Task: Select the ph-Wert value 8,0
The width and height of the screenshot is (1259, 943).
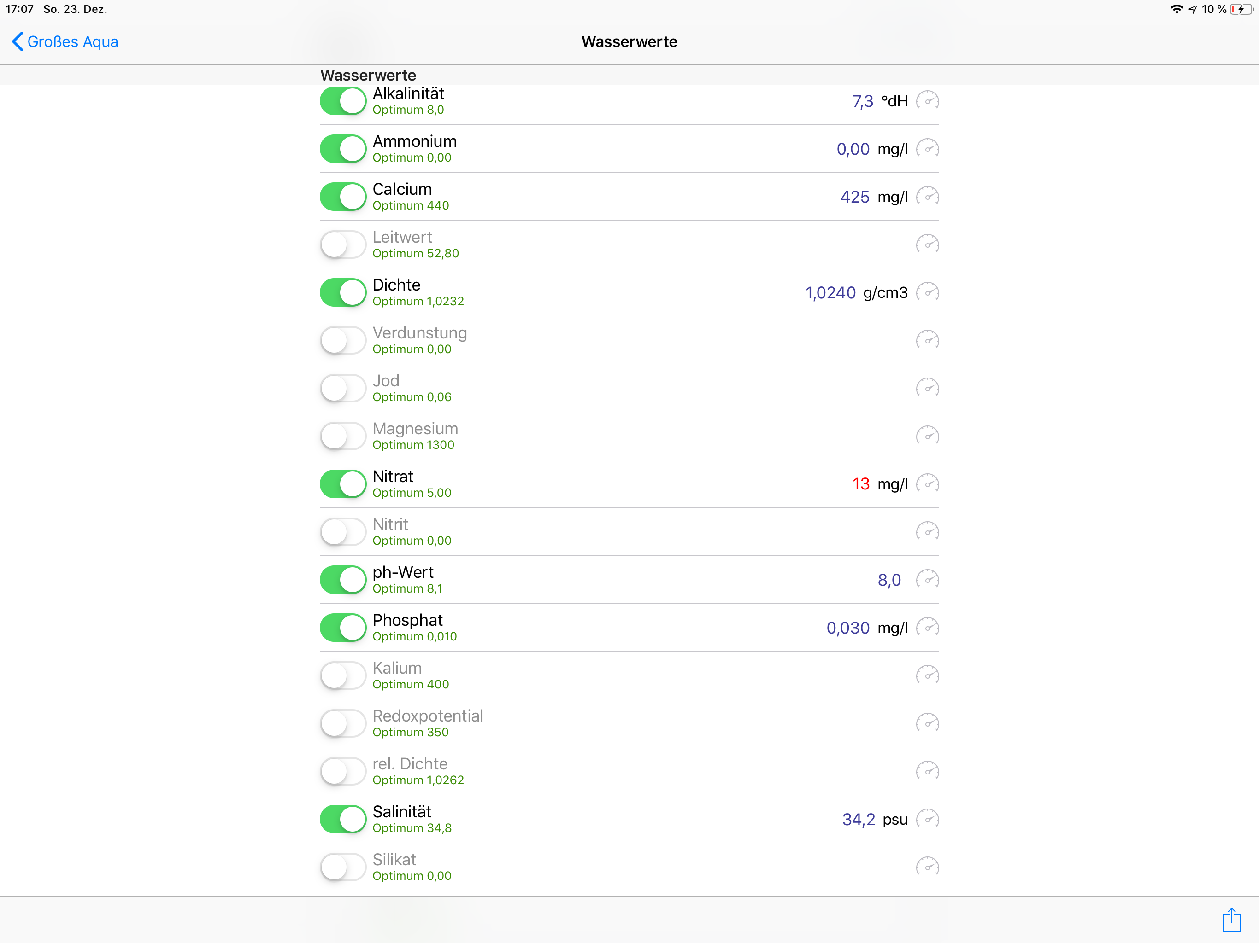Action: pos(888,580)
